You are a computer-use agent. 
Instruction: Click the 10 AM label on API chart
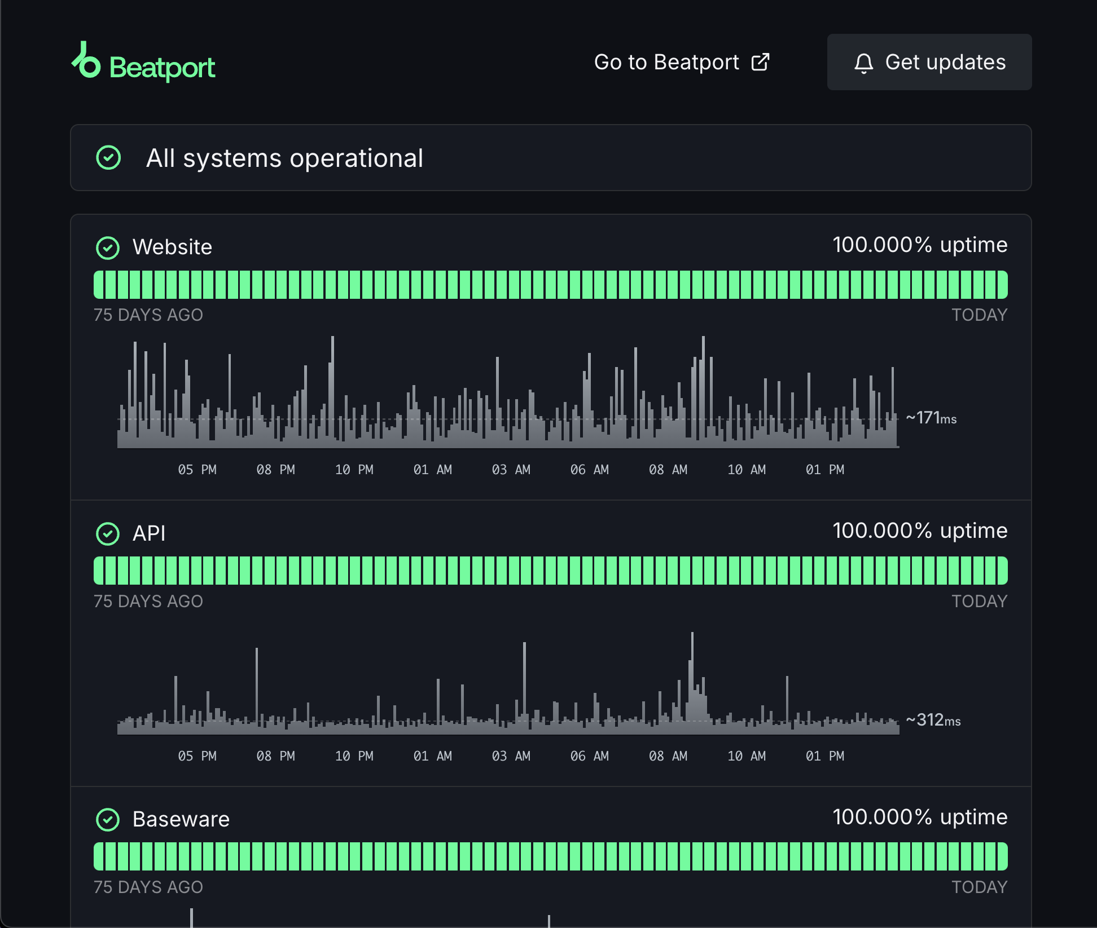[747, 756]
